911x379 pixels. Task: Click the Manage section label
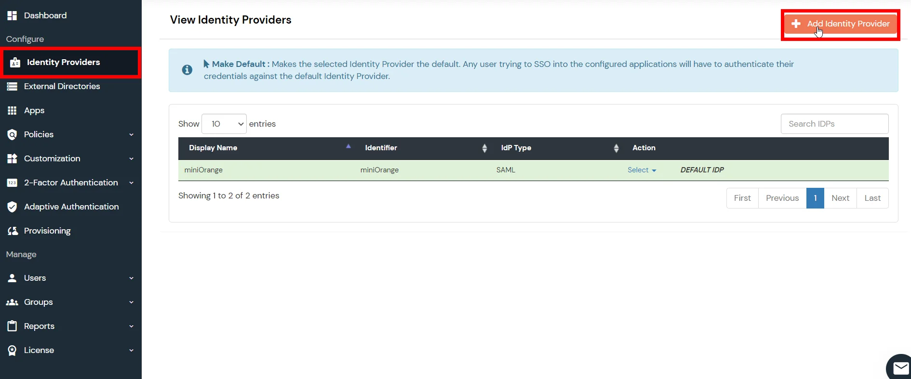21,254
